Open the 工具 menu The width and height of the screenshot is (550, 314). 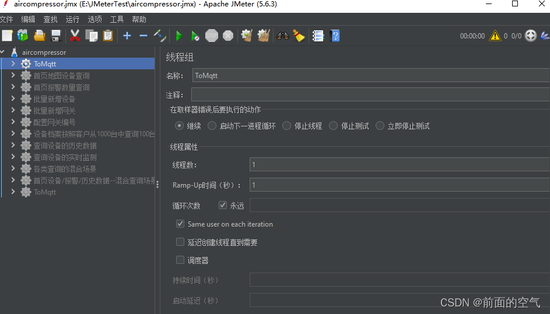(117, 19)
